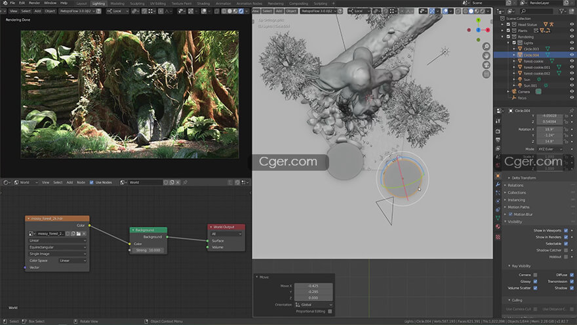
Task: Switch to material preview shading
Action: (x=477, y=11)
